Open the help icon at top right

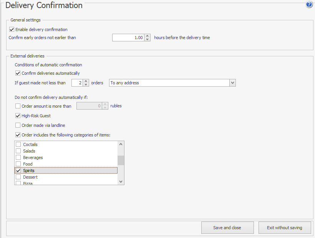tap(309, 5)
